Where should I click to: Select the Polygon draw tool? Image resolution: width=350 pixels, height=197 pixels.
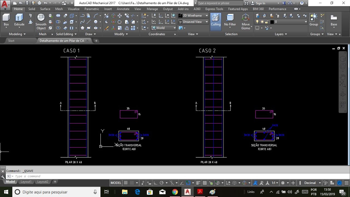coord(82,28)
